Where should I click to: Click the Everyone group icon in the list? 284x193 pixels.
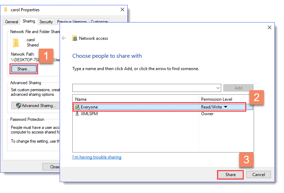tap(77, 107)
